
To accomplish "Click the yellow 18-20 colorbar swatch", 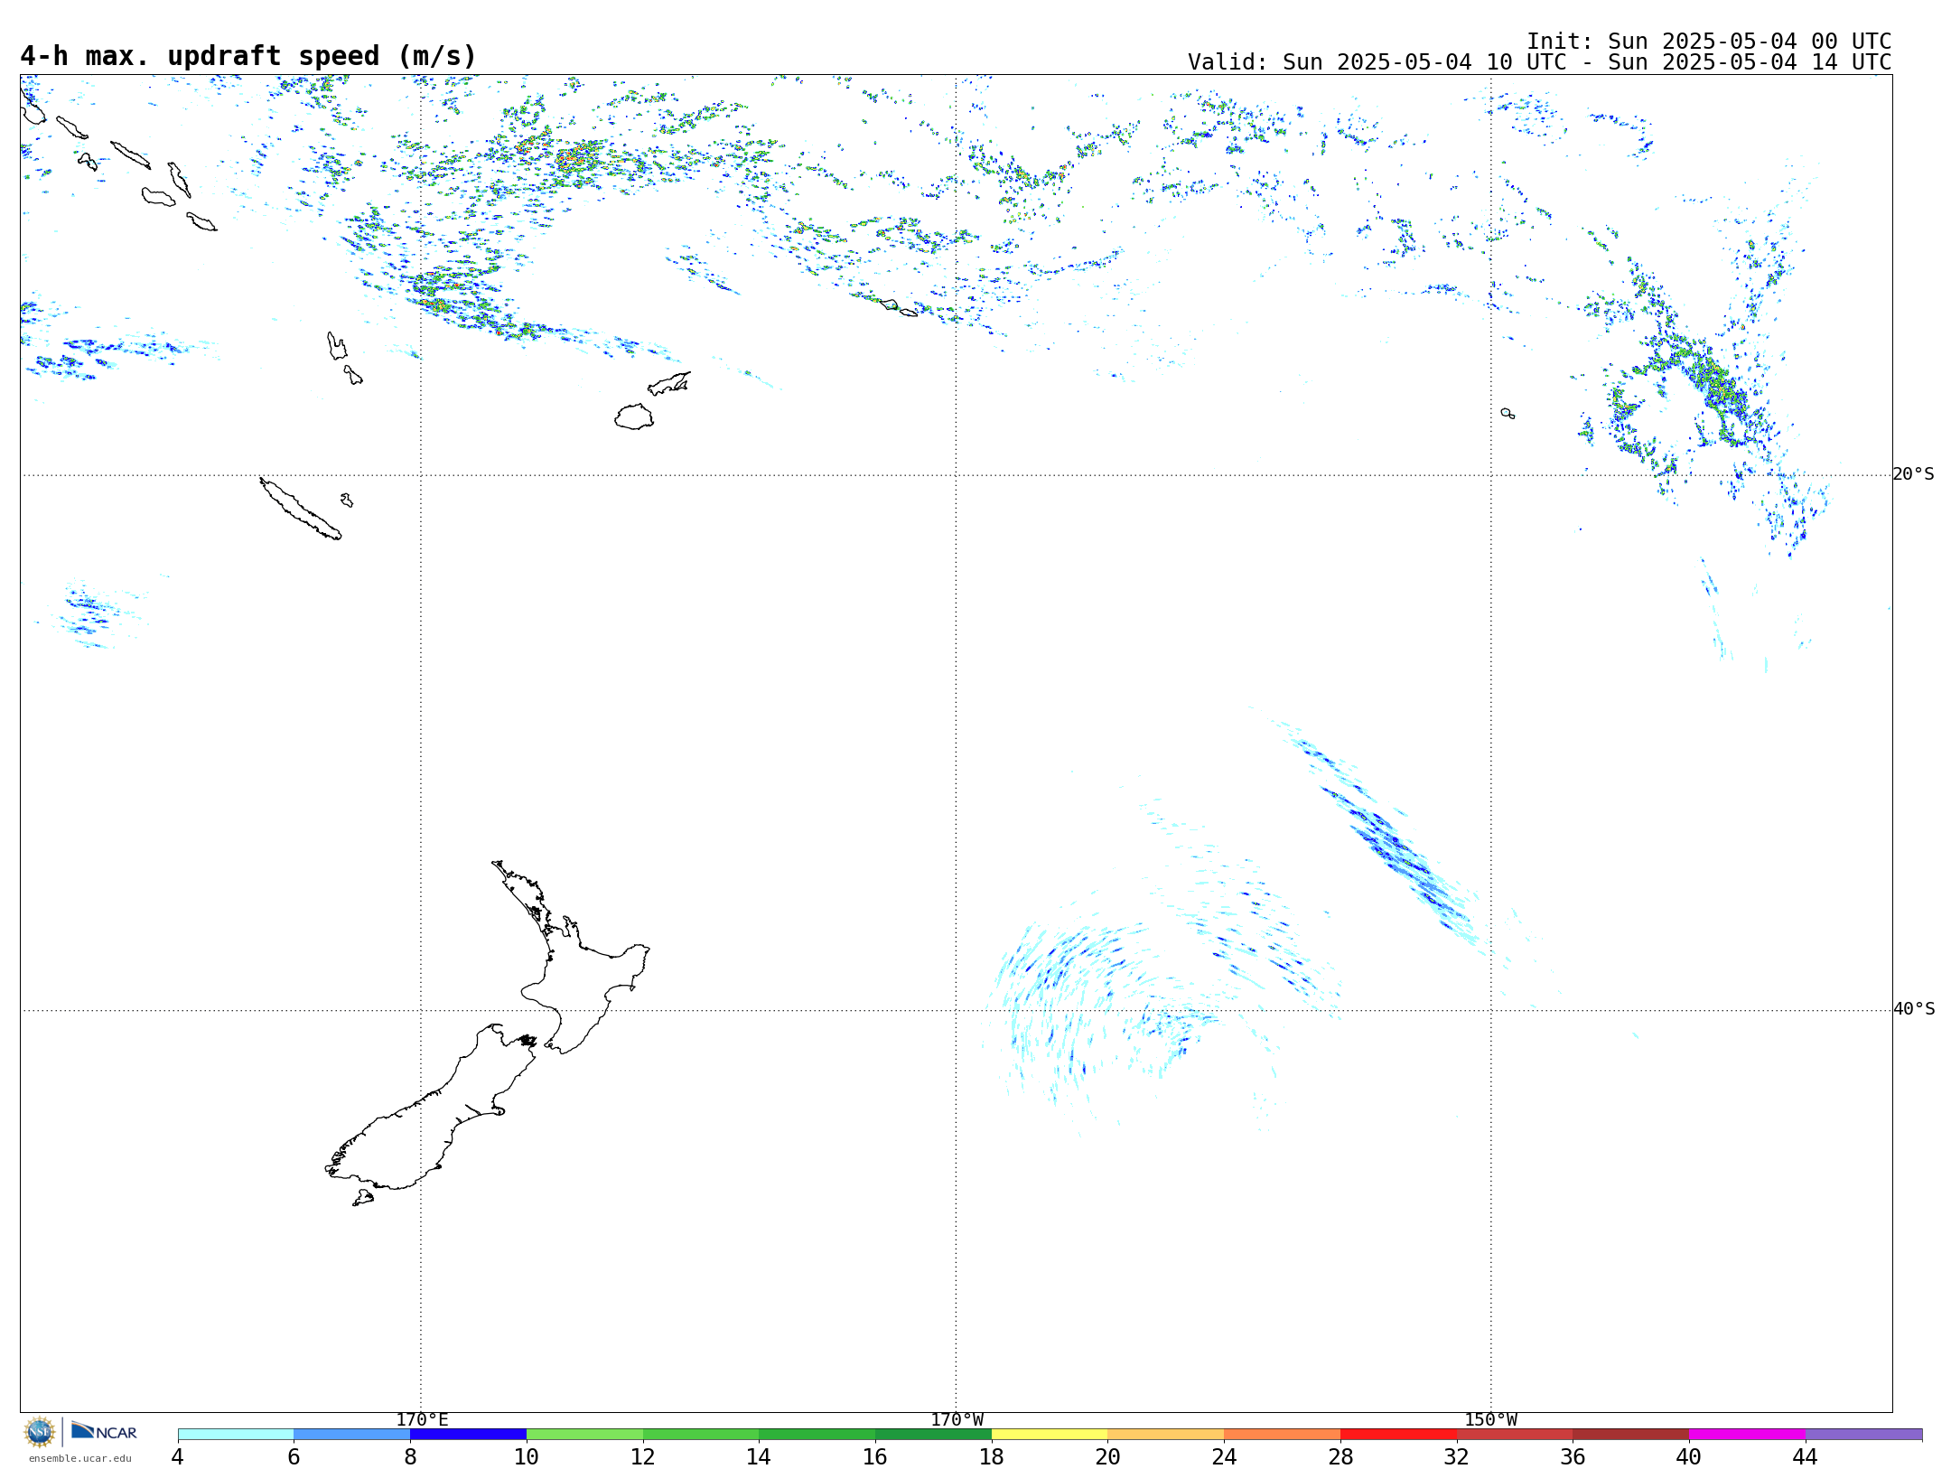I will (1050, 1435).
